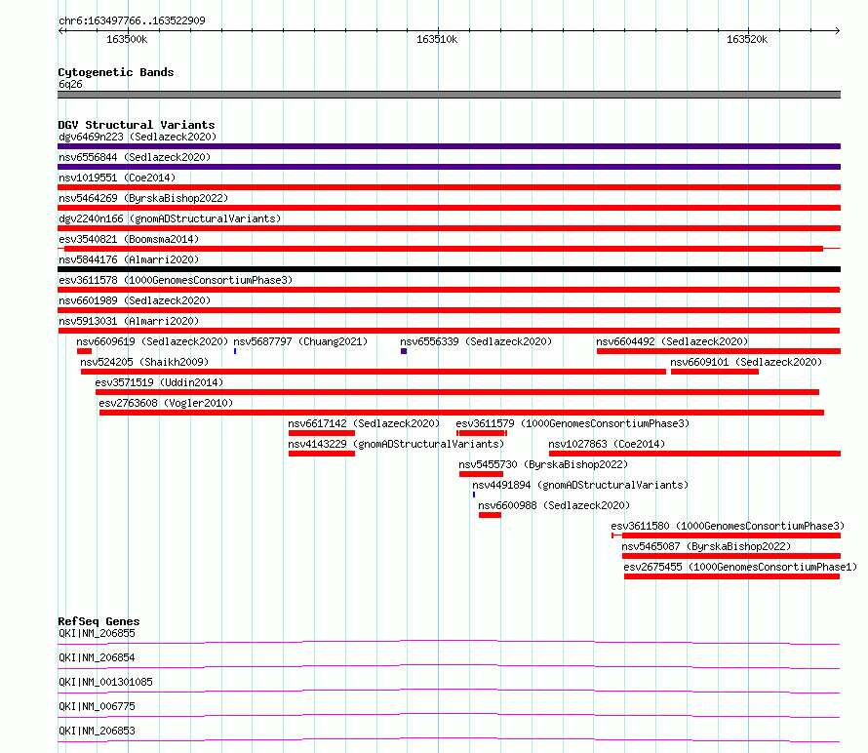Viewport: 868px width, 753px height.
Task: Open nsv524205 (Shaikh2009) variant label
Action: point(144,362)
